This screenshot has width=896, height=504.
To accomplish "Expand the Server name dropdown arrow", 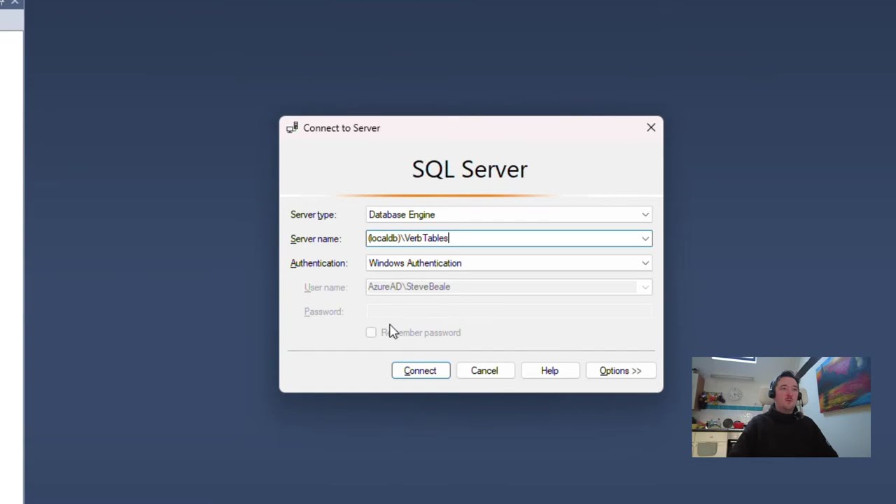I will (645, 239).
